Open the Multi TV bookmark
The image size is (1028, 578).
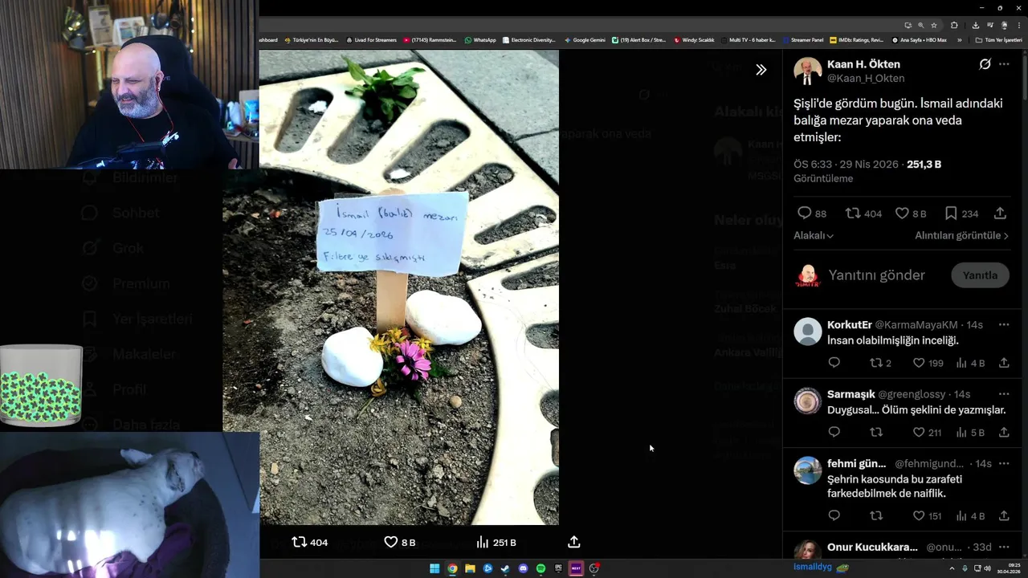[748, 40]
